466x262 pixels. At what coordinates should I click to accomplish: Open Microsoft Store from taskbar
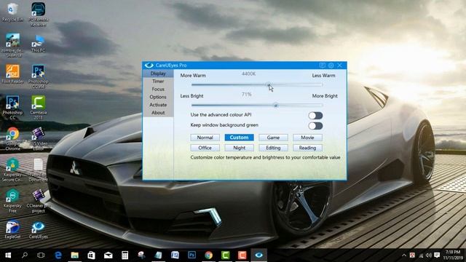click(x=91, y=255)
